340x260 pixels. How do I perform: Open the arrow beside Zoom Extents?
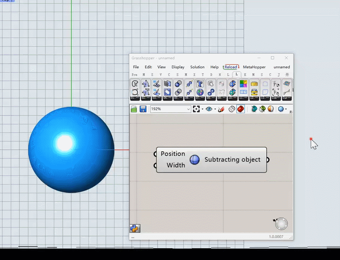pyautogui.click(x=203, y=109)
